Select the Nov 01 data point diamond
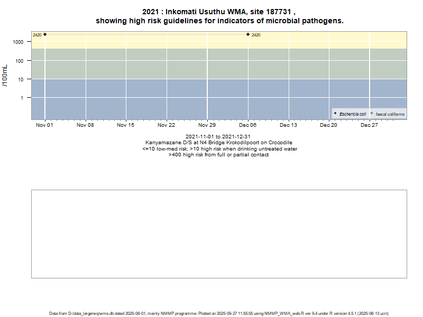Screen dimensions: 423x317 click(45, 34)
